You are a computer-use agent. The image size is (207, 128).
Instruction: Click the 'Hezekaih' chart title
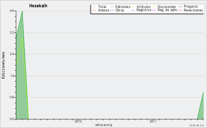coord(38,6)
